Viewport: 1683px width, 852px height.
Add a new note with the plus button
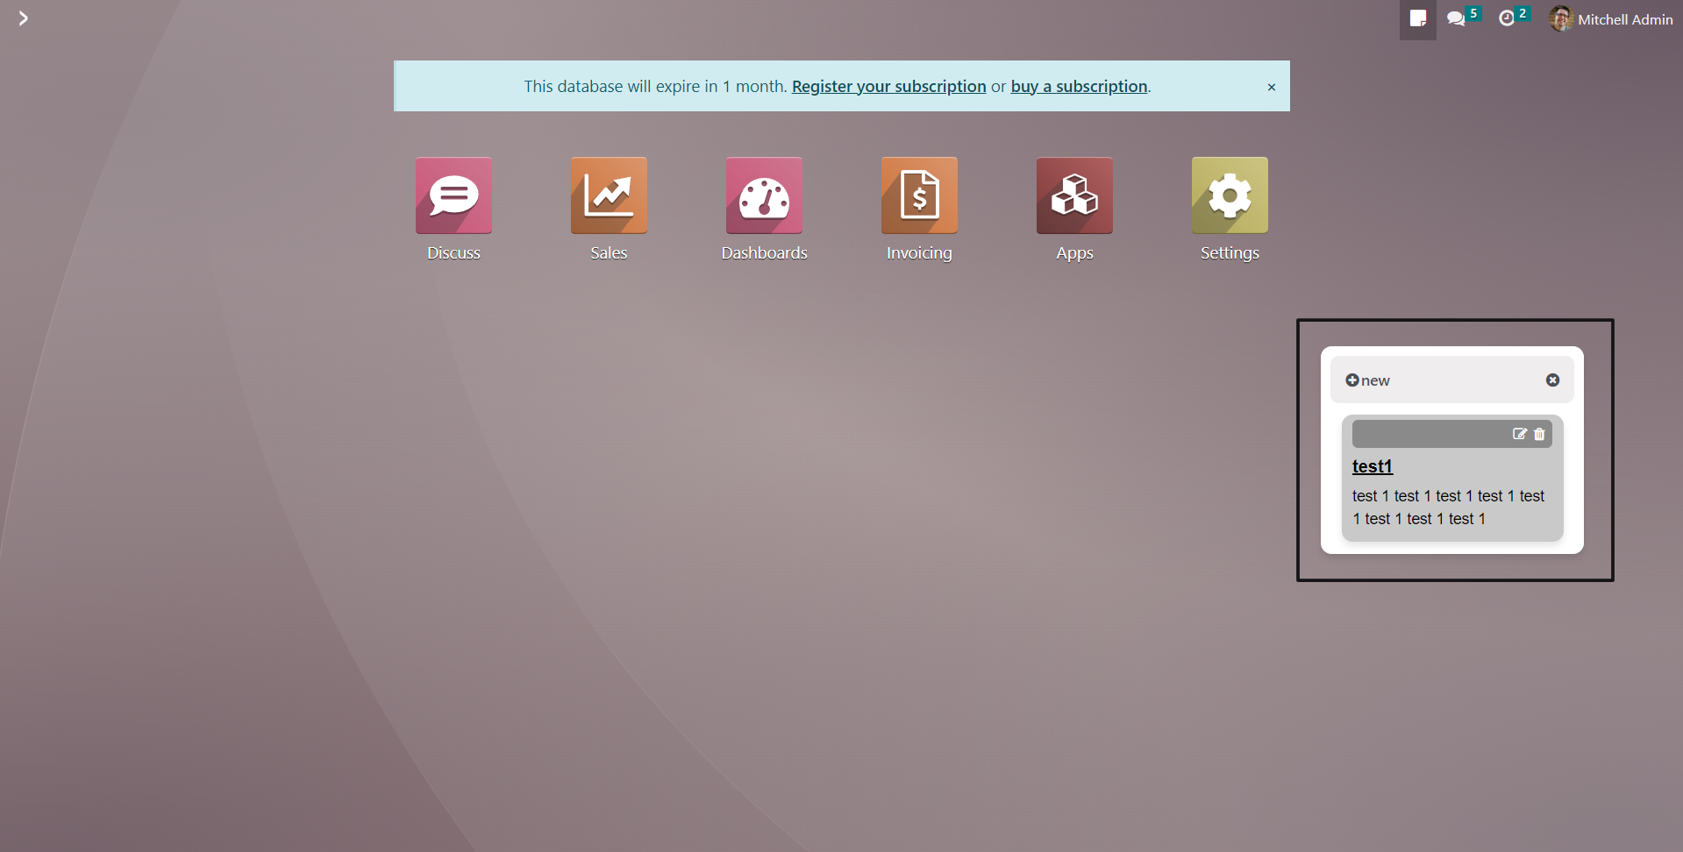[x=1367, y=380]
